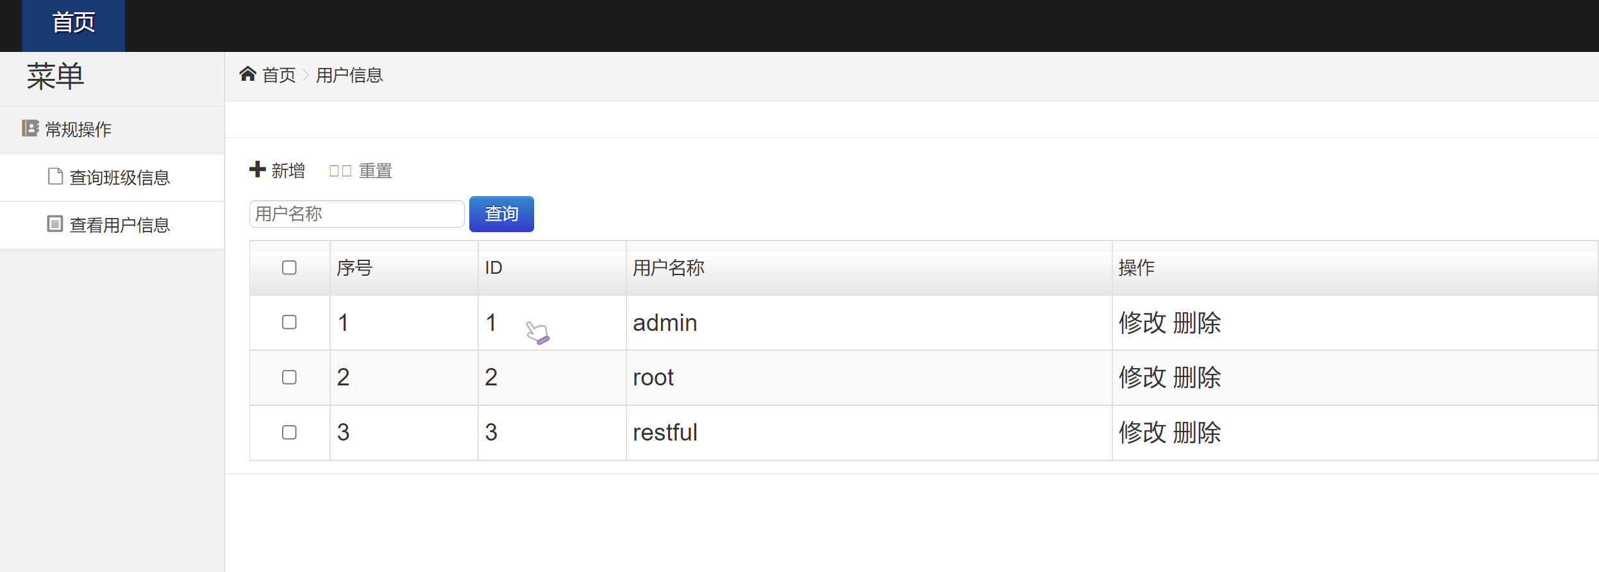Check the checkbox for the root row
The width and height of the screenshot is (1599, 572).
pyautogui.click(x=289, y=377)
